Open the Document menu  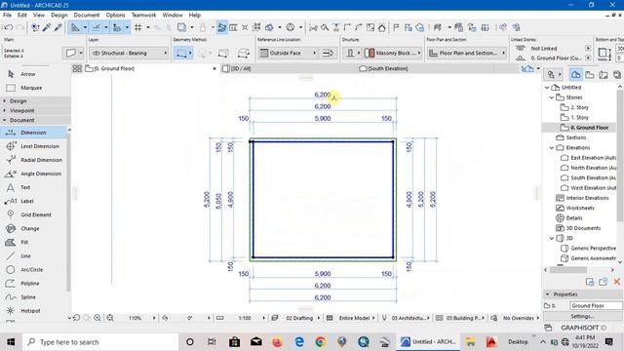point(87,15)
